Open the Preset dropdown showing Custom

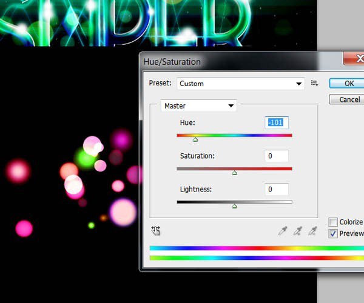(240, 84)
